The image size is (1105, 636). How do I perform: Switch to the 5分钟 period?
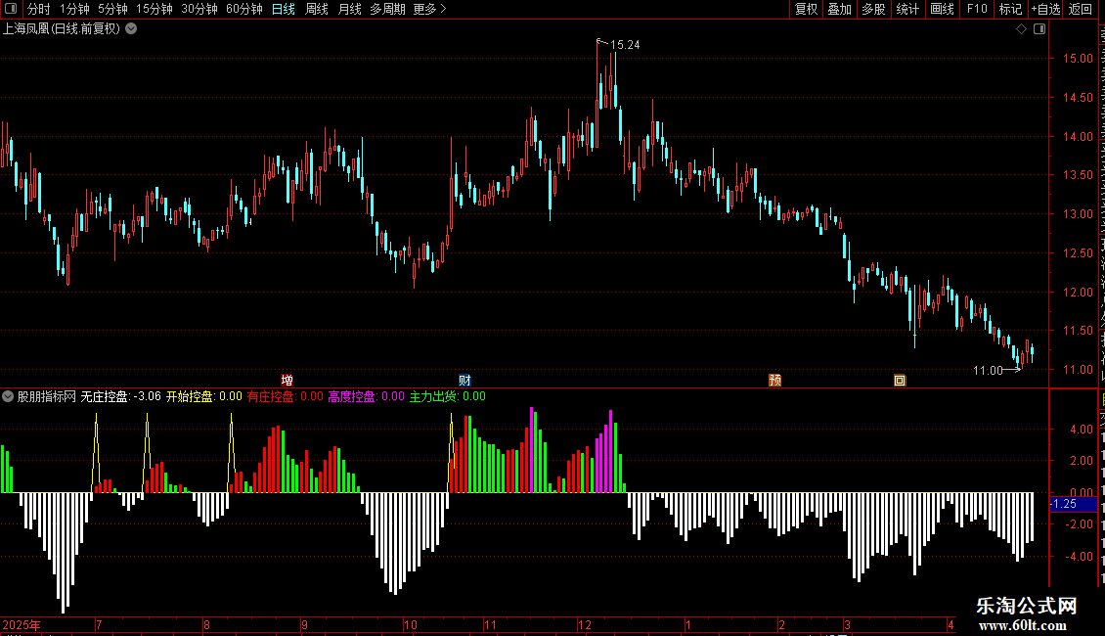pyautogui.click(x=112, y=9)
